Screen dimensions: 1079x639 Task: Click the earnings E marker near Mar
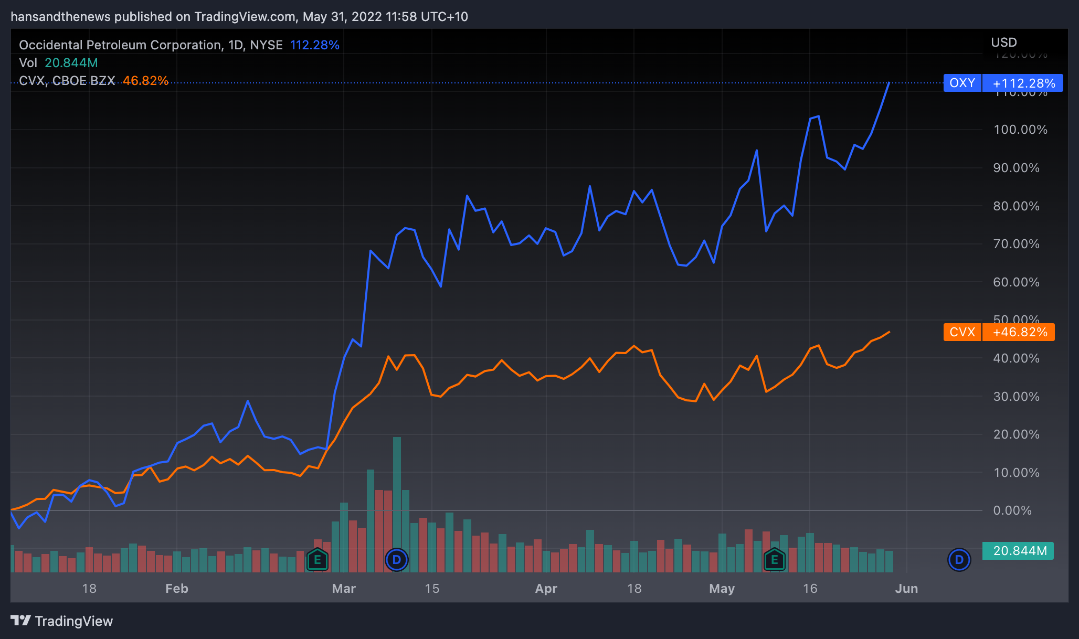[x=317, y=560]
